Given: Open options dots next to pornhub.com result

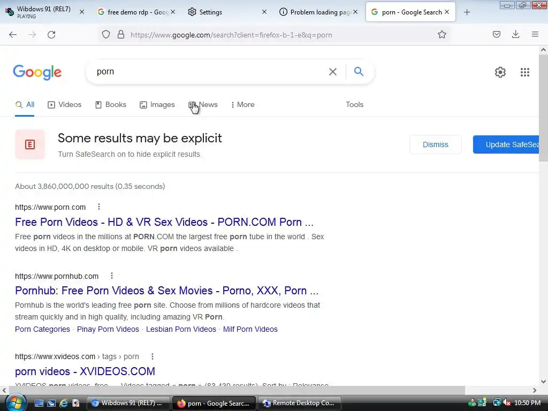Looking at the screenshot, I should point(112,276).
